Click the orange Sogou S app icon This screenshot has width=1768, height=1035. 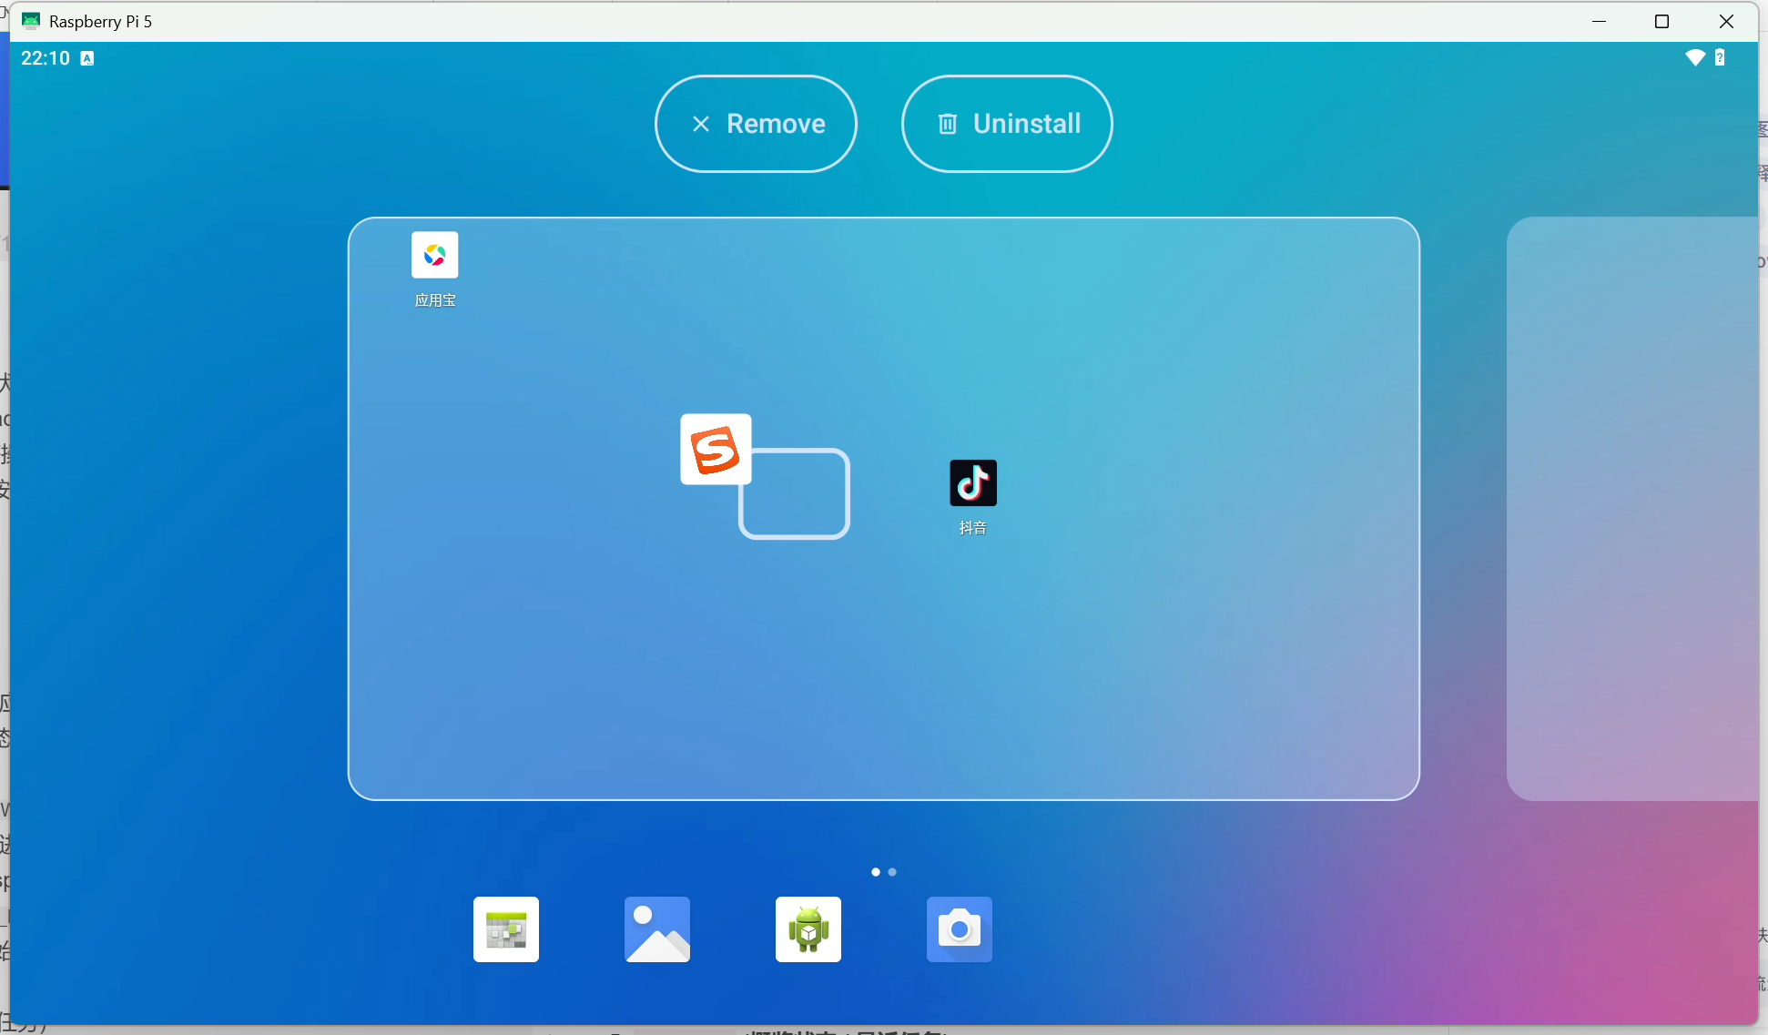tap(716, 450)
